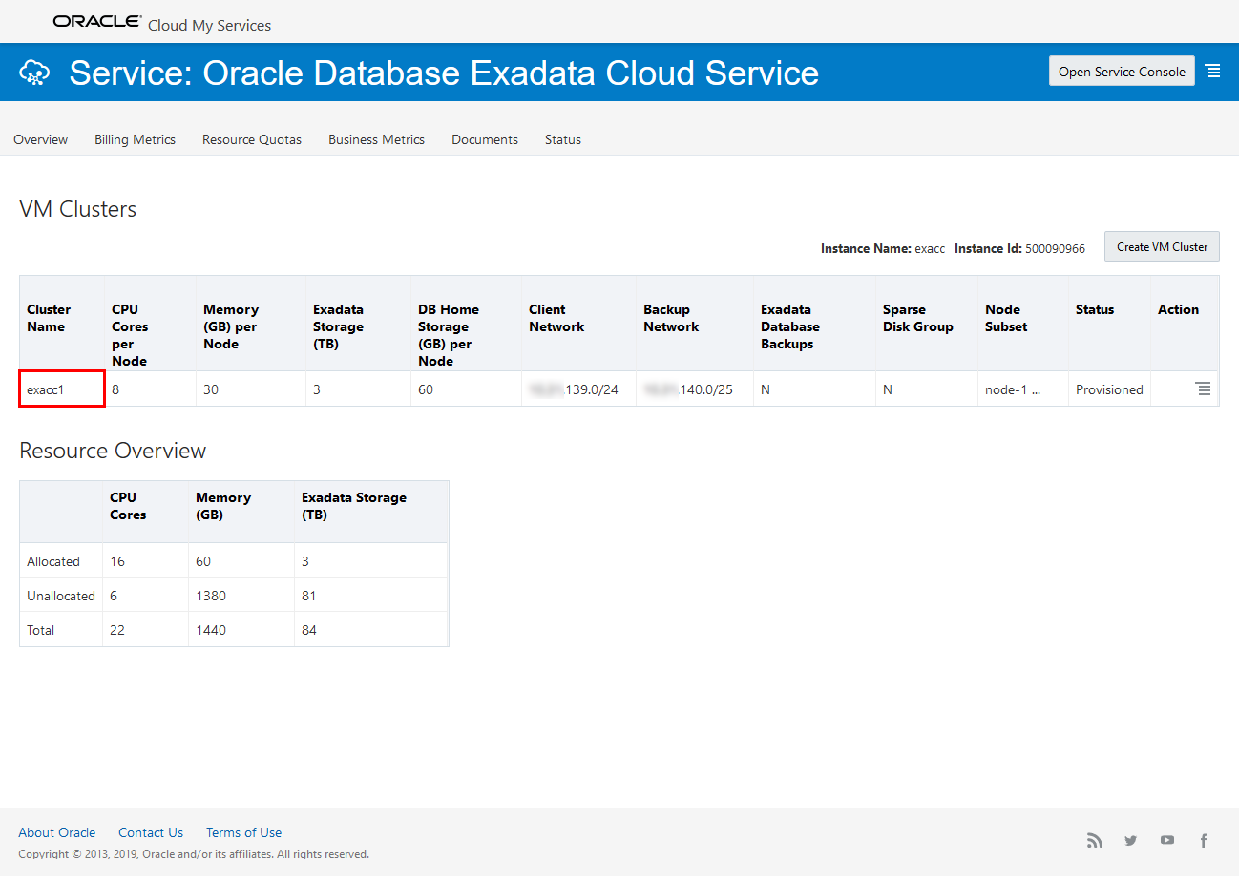Click the client network 139.0/24 cell
This screenshot has width=1239, height=882.
[579, 389]
